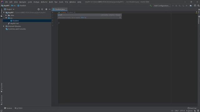Screen dimensions: 200x112
Task: Change the CRLF line separator
Action: coord(177,111)
